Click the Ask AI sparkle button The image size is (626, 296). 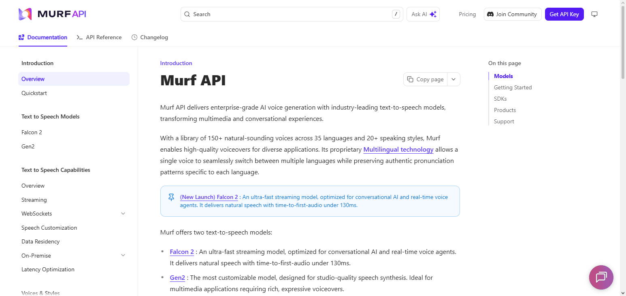pyautogui.click(x=423, y=14)
